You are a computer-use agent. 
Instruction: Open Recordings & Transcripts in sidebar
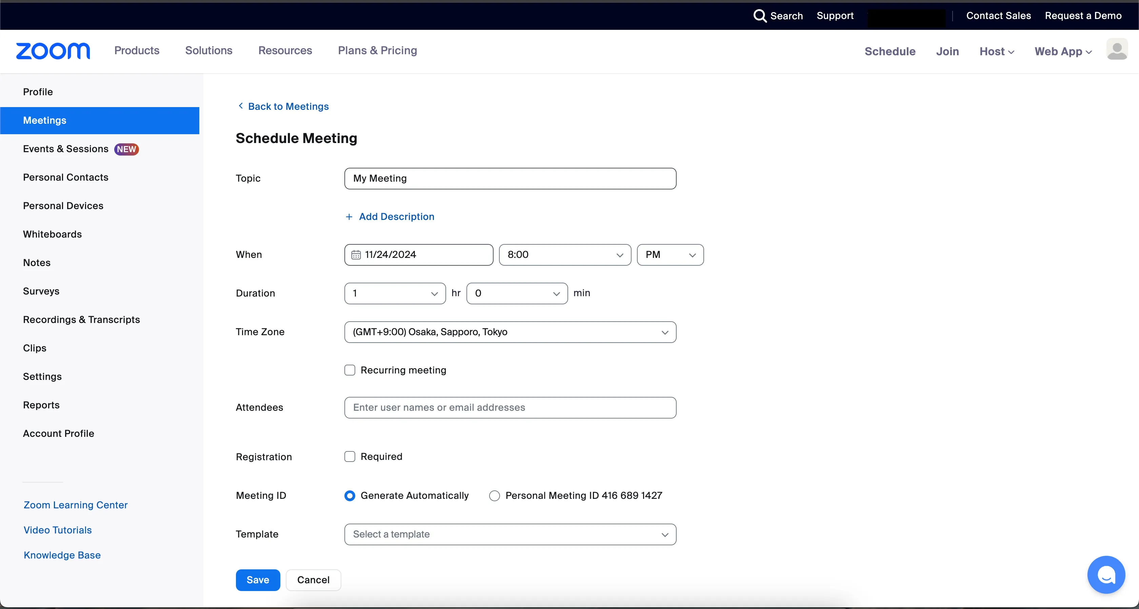[x=81, y=320]
